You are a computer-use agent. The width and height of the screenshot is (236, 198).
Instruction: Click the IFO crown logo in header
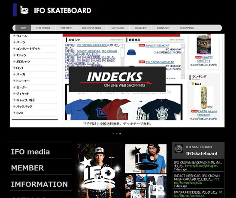point(24,10)
